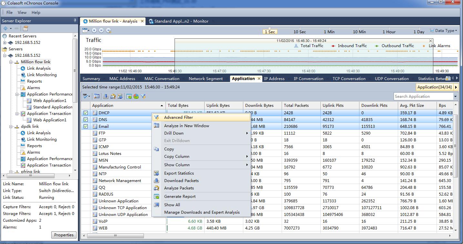Click the FTP application row icon

tap(95, 133)
